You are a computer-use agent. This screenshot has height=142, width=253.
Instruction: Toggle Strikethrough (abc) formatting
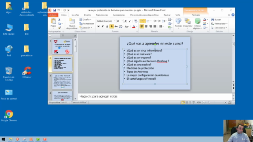116,26
